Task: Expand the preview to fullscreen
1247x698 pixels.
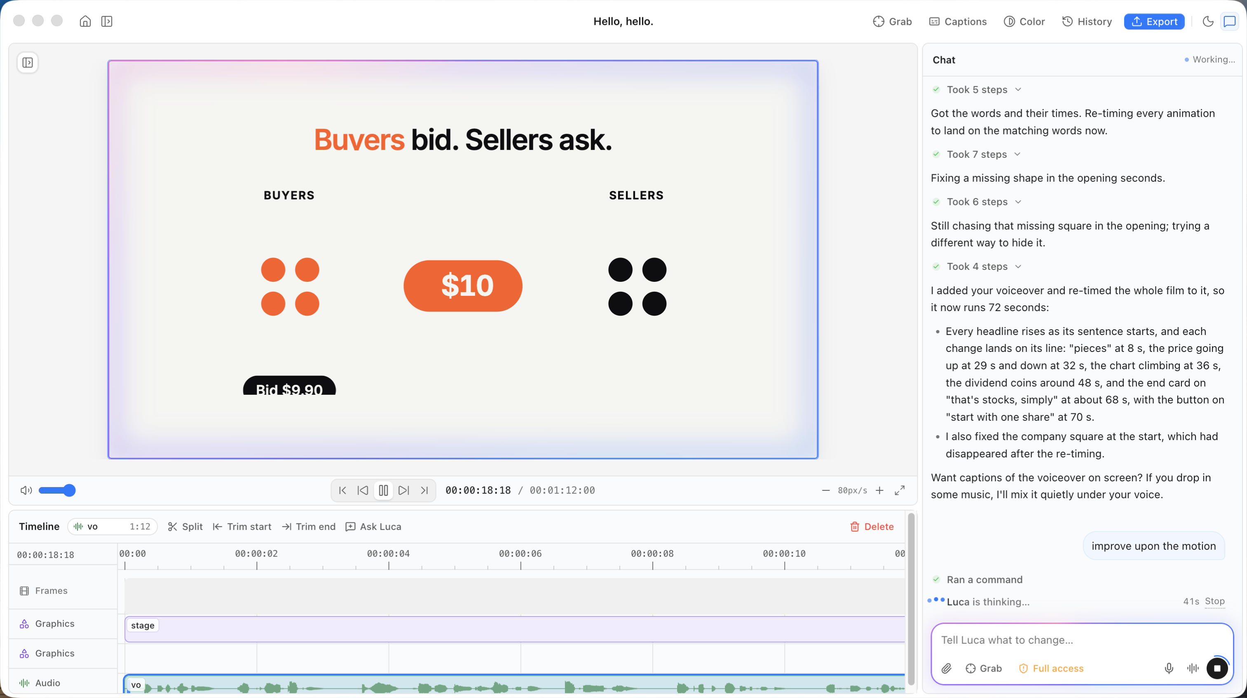Action: click(900, 490)
